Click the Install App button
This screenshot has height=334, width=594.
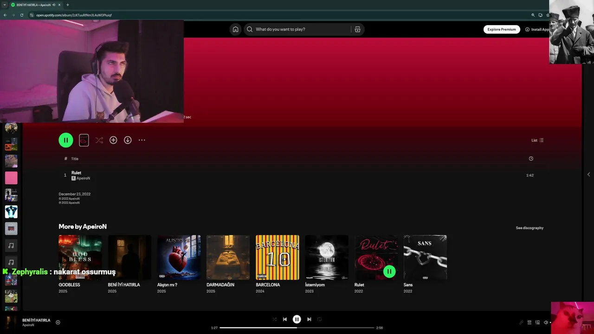click(537, 29)
